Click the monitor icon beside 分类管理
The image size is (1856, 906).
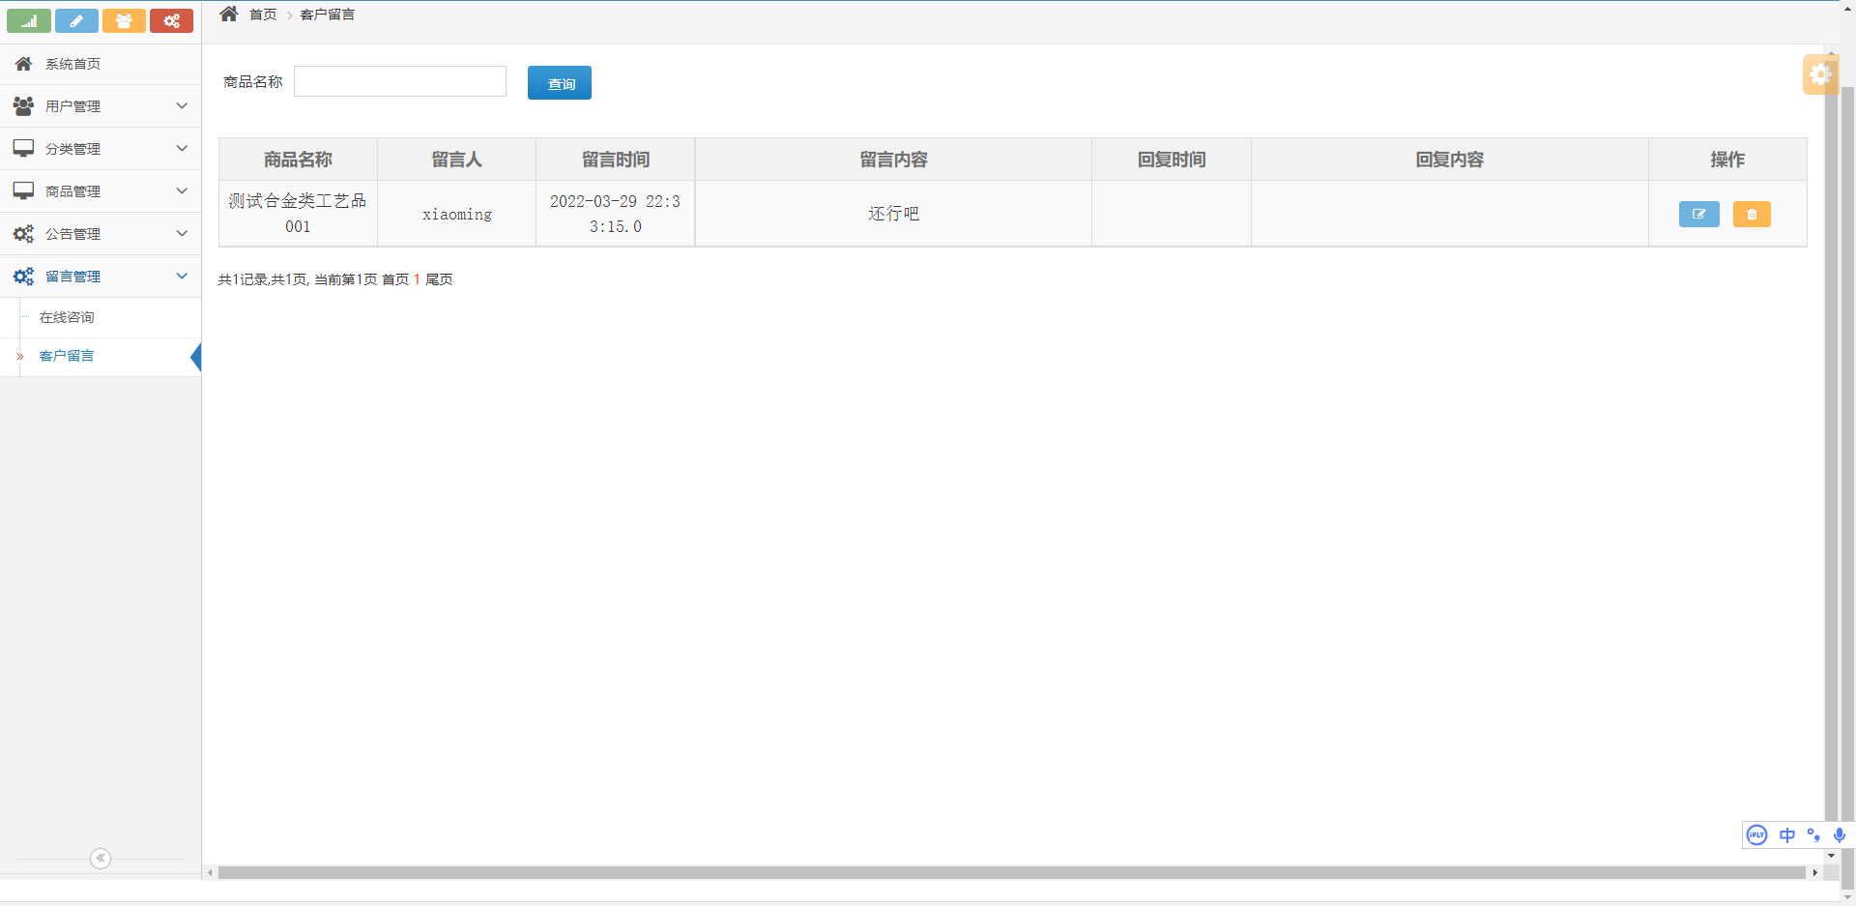(x=23, y=149)
